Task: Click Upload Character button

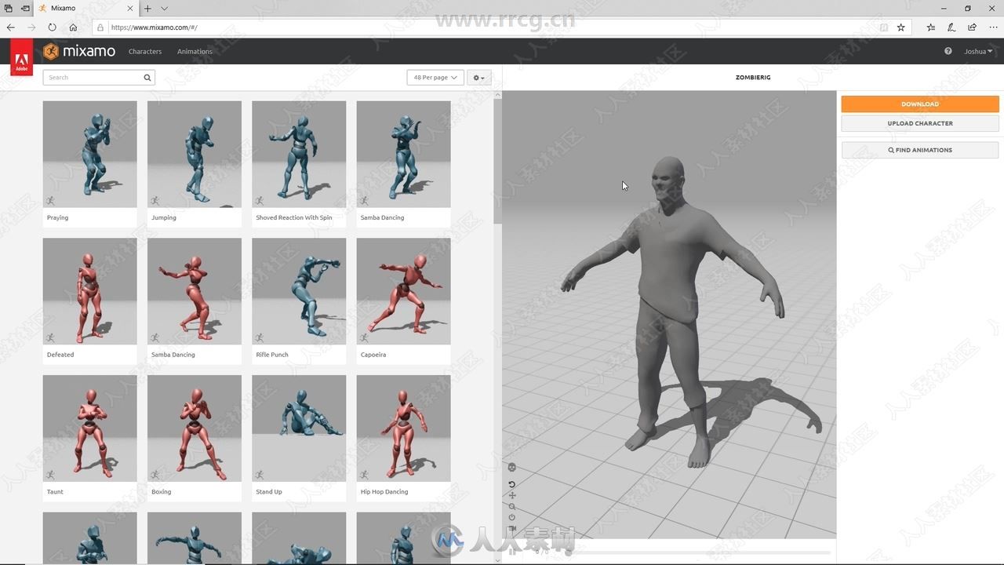Action: (x=920, y=123)
